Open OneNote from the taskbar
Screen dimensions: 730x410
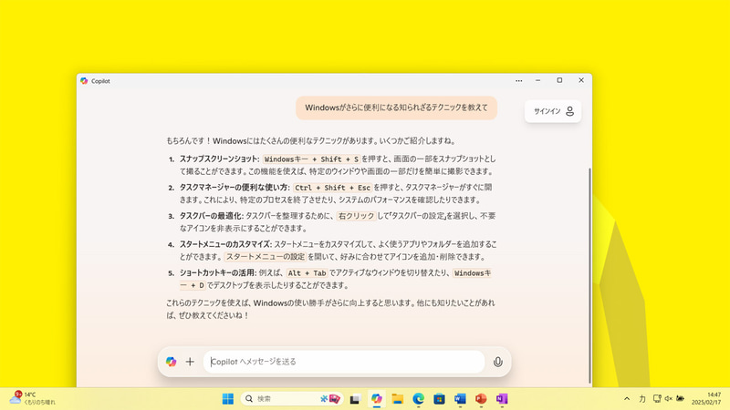point(502,398)
